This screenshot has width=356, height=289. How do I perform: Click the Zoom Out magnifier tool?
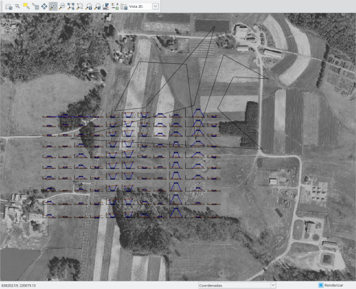62,6
